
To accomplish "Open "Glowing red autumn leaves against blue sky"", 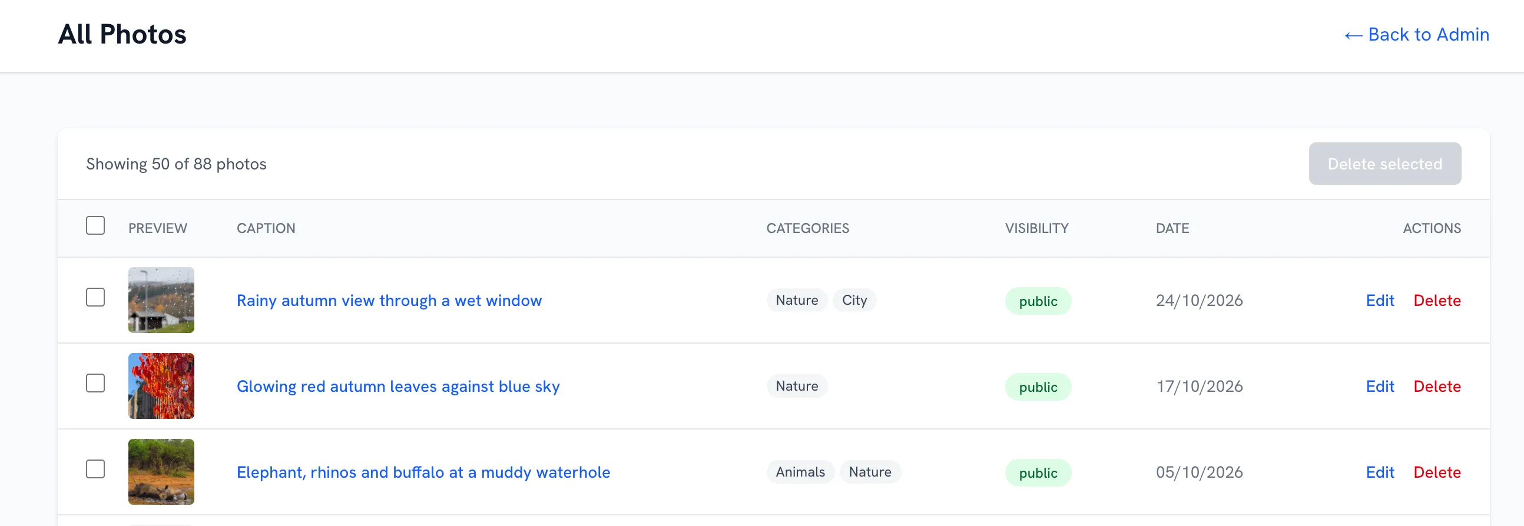I will click(x=397, y=386).
